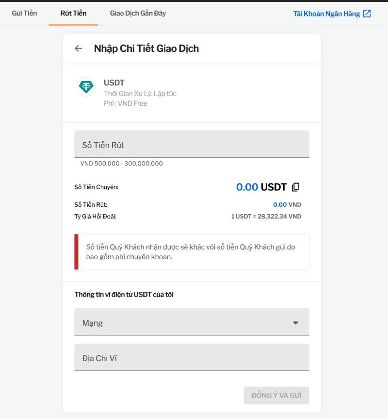Expand the network selection list

point(191,321)
